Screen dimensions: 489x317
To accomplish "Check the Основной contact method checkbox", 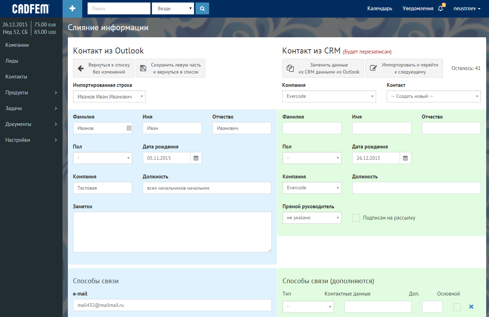I will [x=457, y=307].
